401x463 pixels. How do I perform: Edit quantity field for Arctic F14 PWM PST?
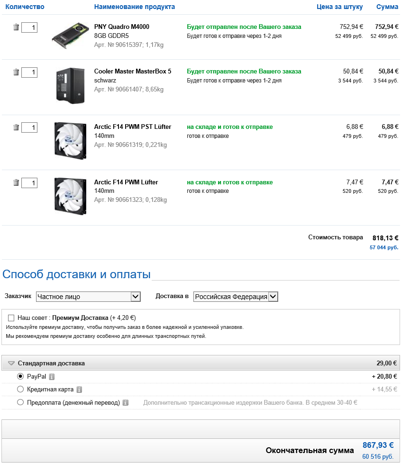[x=29, y=127]
